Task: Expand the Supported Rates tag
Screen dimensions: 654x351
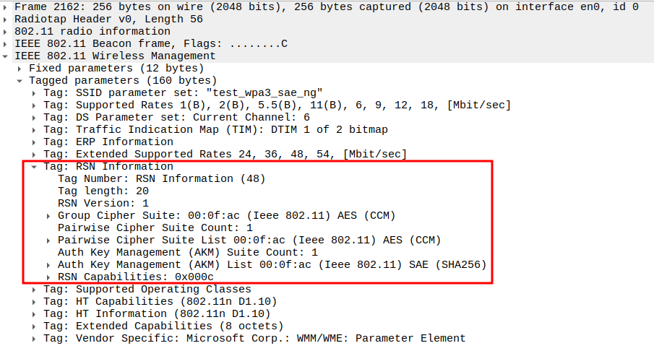Action: [x=35, y=105]
